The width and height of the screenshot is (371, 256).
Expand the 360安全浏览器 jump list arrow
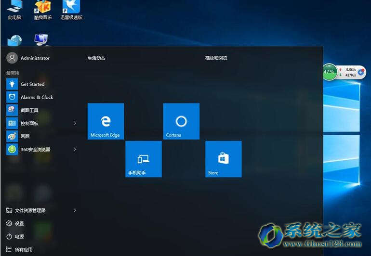75,149
